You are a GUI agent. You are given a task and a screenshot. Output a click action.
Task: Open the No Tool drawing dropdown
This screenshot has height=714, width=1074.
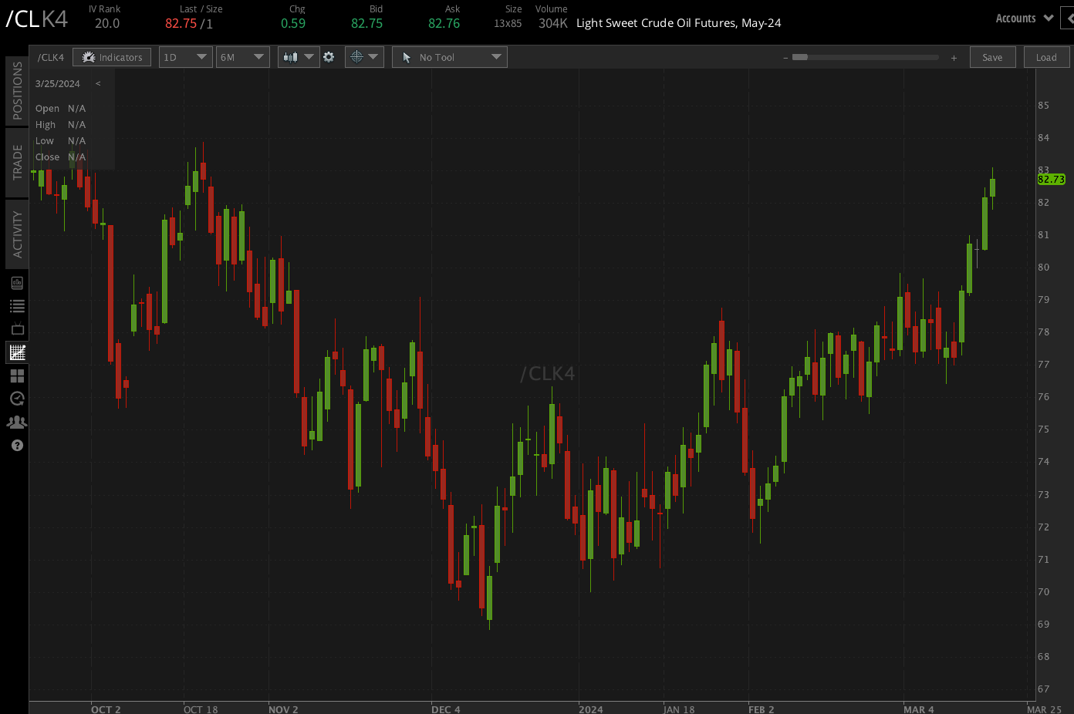[450, 57]
